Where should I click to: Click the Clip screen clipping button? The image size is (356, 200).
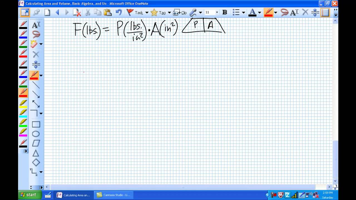tap(180, 12)
